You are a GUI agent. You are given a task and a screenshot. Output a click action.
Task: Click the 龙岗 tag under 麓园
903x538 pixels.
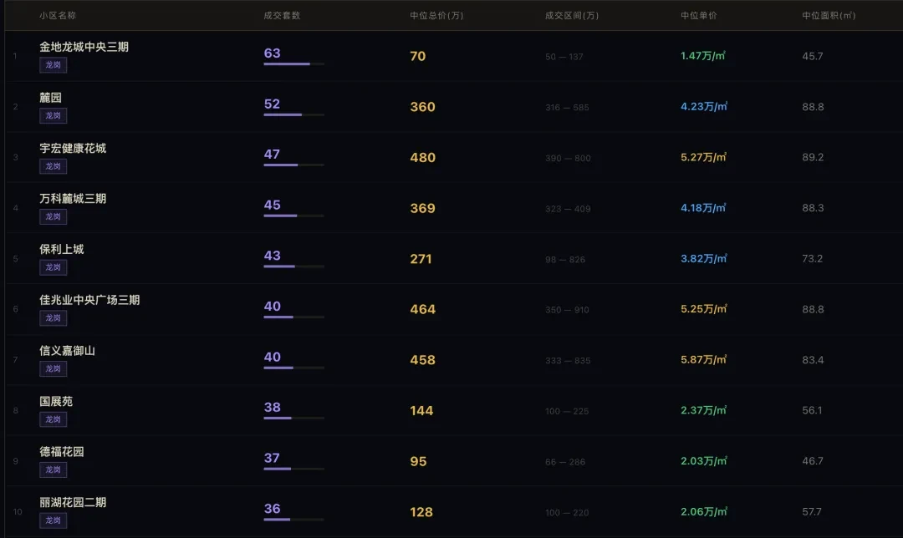tap(53, 115)
